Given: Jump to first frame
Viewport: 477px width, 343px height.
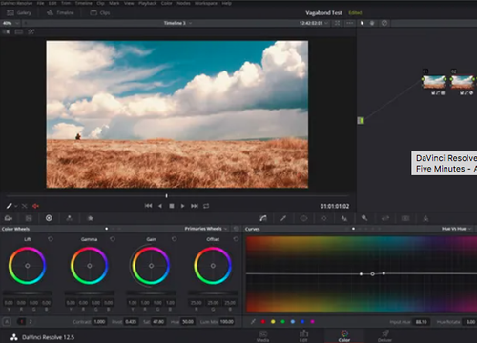Looking at the screenshot, I should click(x=148, y=206).
